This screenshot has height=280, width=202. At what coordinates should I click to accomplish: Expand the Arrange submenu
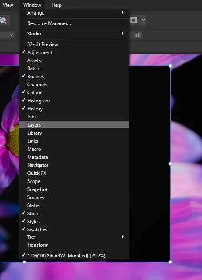(x=74, y=13)
